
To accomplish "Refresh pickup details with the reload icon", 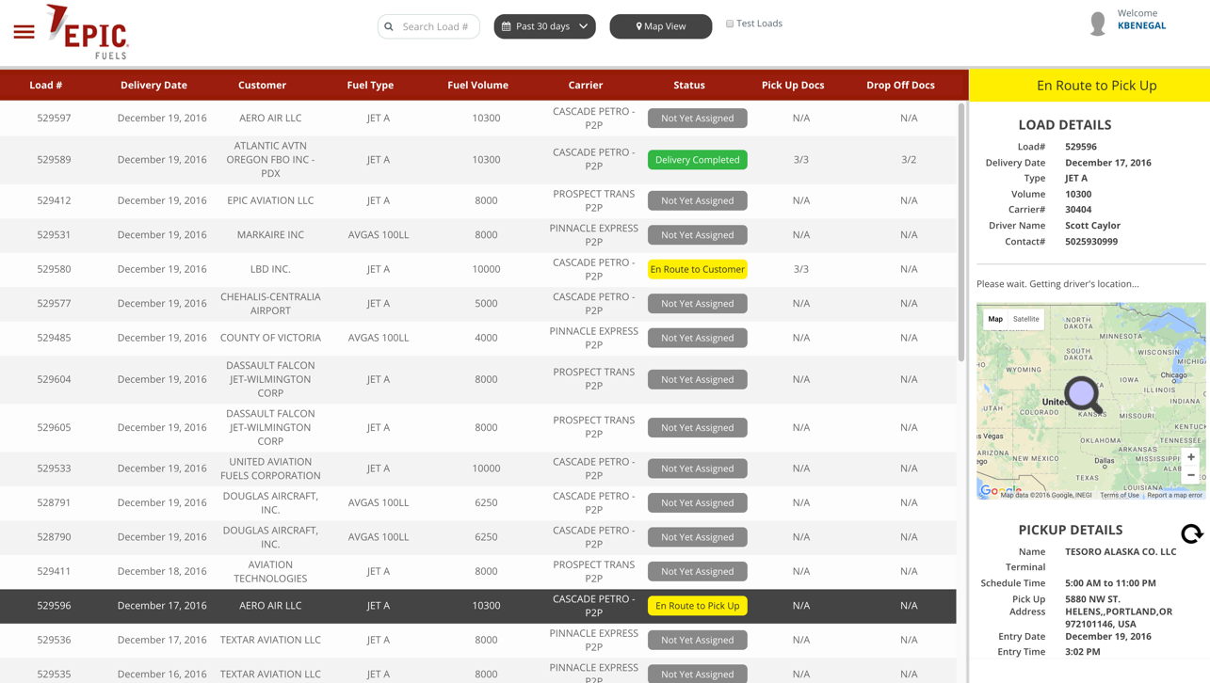I will 1191,533.
